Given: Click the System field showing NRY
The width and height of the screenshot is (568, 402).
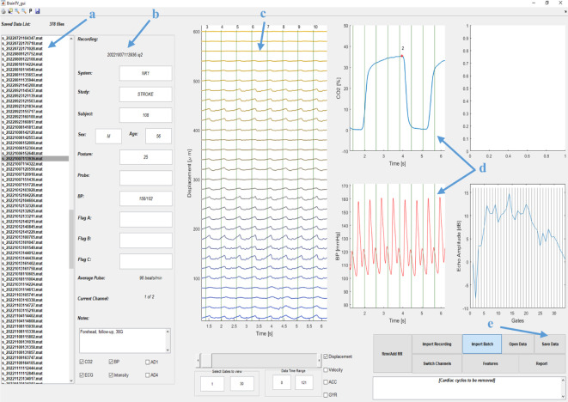Looking at the screenshot, I should coord(145,73).
